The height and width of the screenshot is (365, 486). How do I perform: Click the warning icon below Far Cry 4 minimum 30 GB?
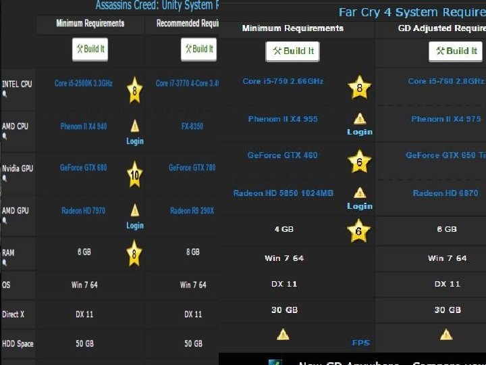283,335
